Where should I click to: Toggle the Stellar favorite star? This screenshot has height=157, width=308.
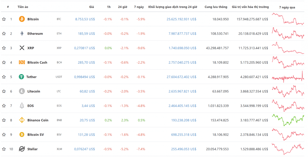tap(4, 149)
